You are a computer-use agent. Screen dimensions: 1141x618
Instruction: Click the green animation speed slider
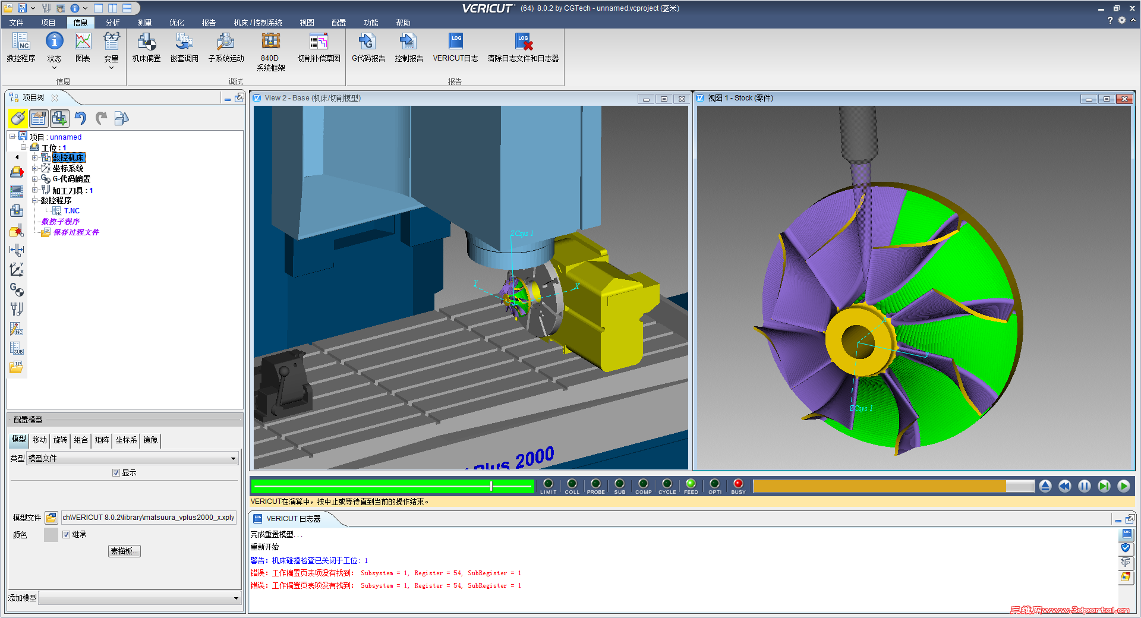point(392,486)
